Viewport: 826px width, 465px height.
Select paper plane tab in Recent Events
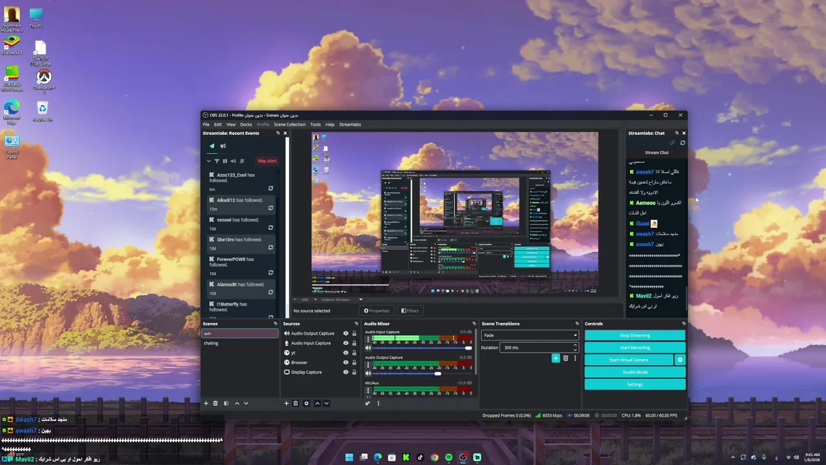pyautogui.click(x=212, y=146)
